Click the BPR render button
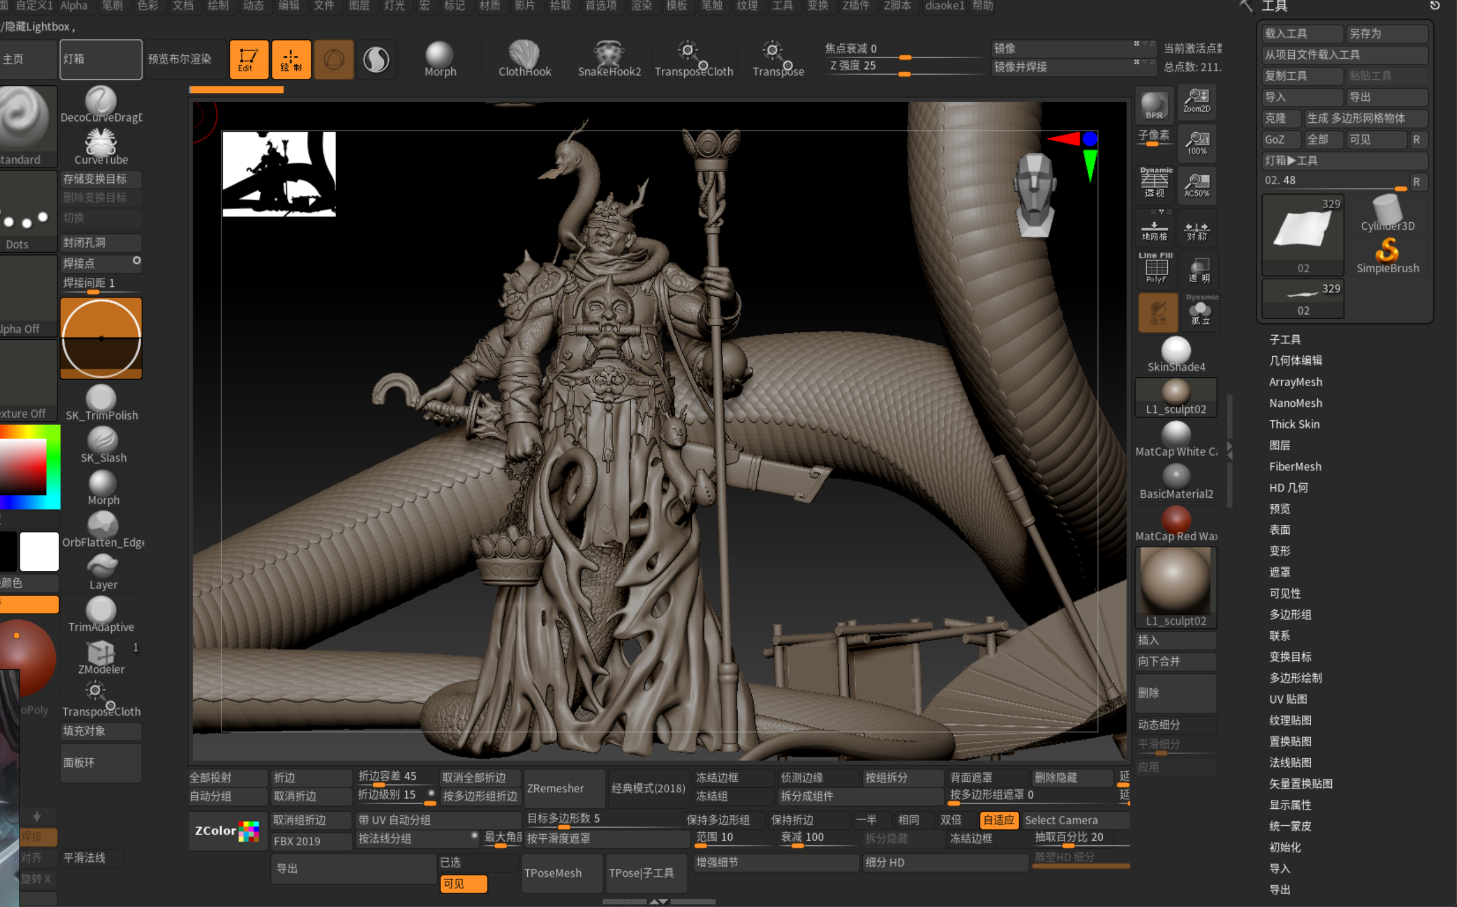Viewport: 1457px width, 907px height. (x=1154, y=105)
